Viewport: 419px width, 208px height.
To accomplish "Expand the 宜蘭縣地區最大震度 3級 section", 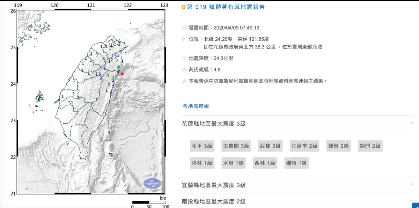I will 412,185.
